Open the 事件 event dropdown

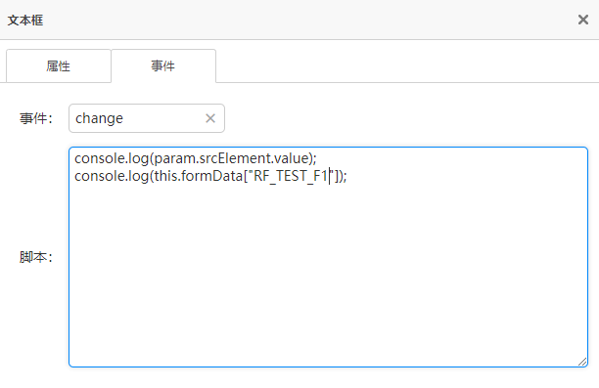[147, 118]
